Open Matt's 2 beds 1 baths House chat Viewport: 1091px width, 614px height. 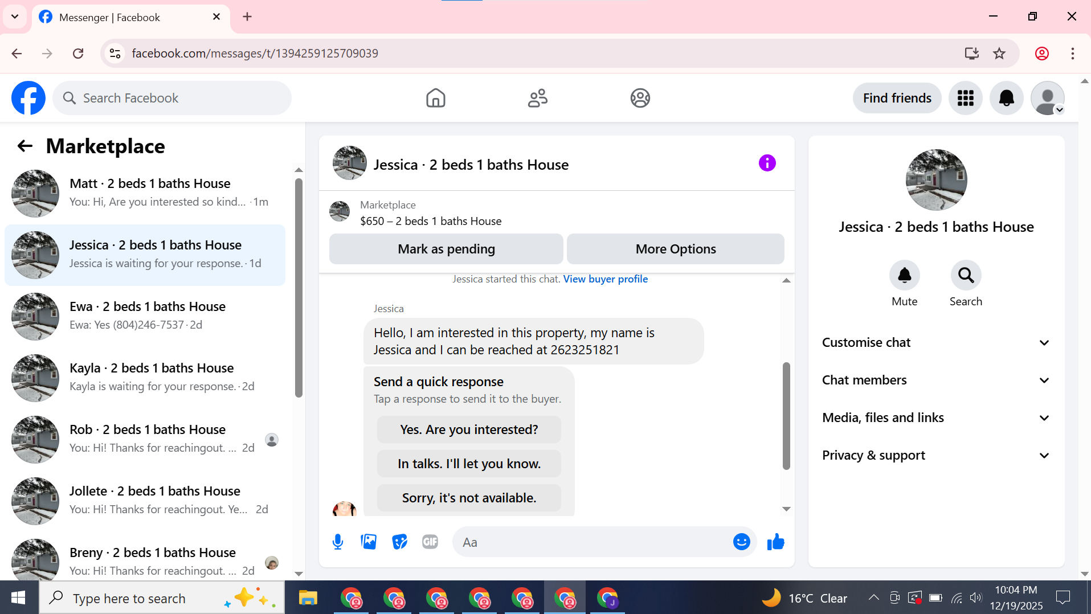point(145,193)
